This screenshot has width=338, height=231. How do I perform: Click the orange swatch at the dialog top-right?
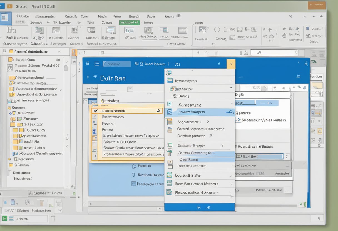[x=231, y=64]
